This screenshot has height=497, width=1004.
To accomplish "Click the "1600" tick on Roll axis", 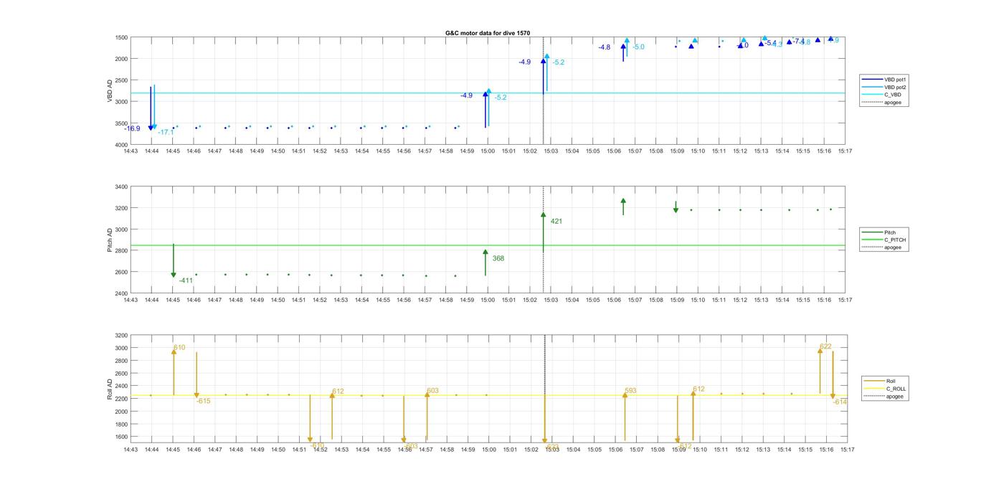I will pos(120,437).
